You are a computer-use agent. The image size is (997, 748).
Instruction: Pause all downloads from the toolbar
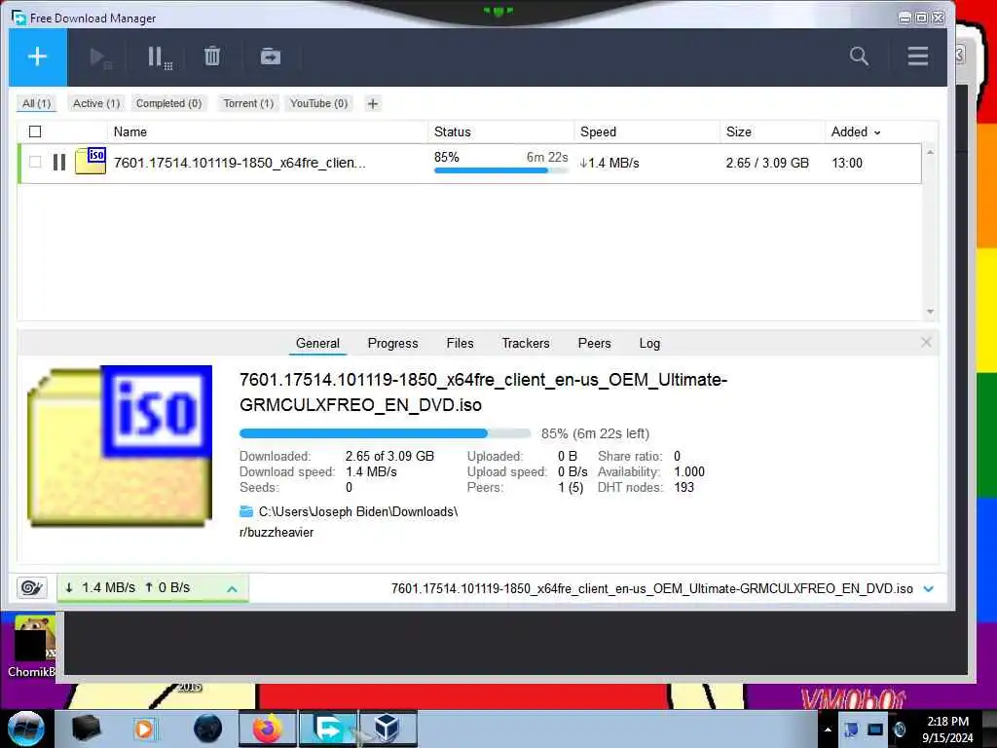159,57
